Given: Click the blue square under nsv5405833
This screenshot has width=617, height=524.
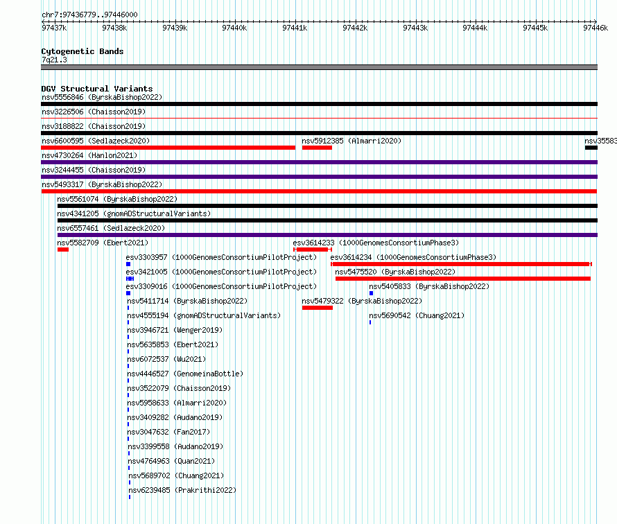Looking at the screenshot, I should [x=371, y=293].
